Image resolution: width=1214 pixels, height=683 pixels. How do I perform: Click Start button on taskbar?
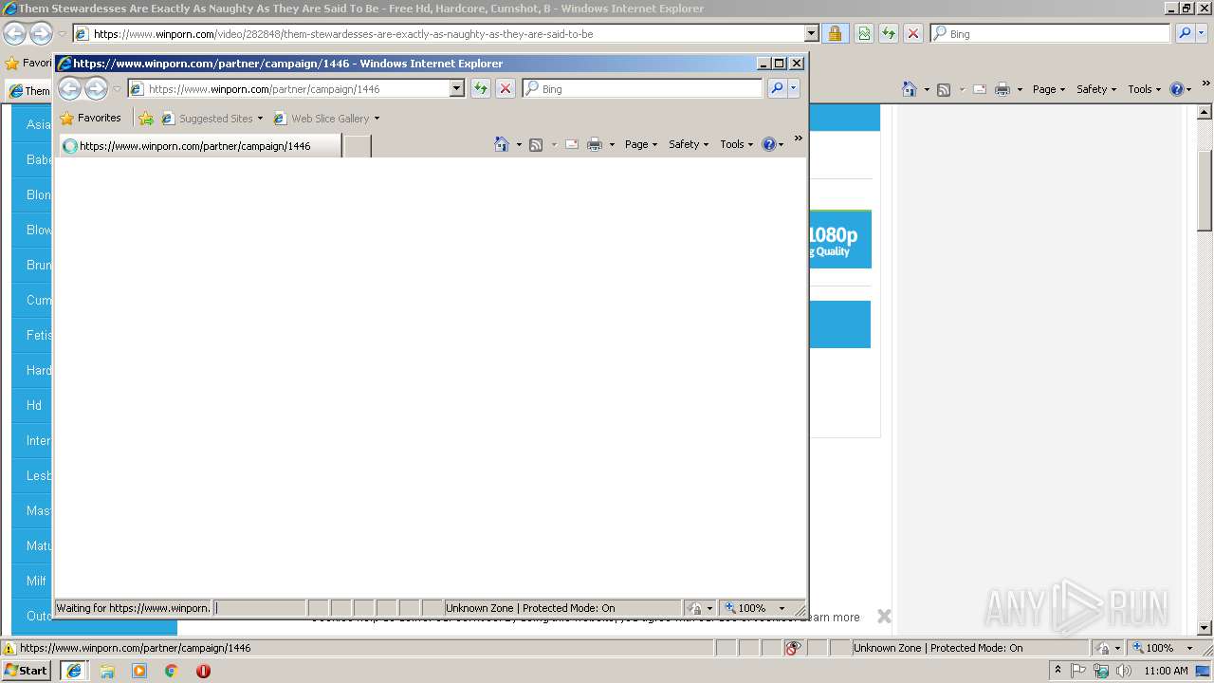pyautogui.click(x=27, y=671)
